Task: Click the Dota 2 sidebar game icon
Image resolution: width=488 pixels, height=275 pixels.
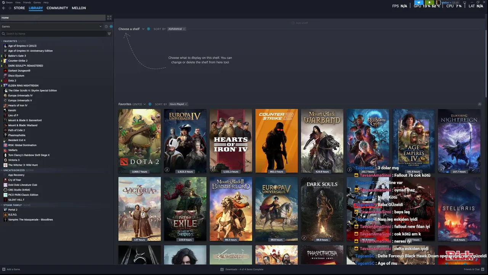Action: click(5, 81)
